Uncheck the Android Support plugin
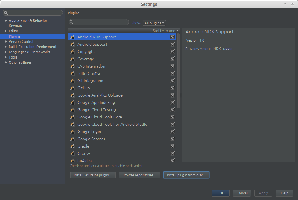This screenshot has width=298, height=200. [x=172, y=44]
